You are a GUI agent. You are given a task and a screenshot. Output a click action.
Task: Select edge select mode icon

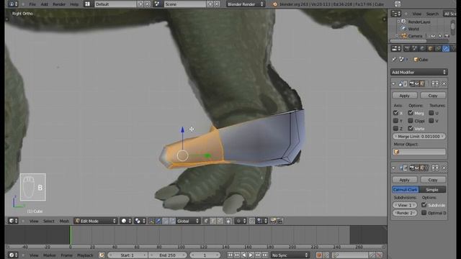tap(213, 221)
